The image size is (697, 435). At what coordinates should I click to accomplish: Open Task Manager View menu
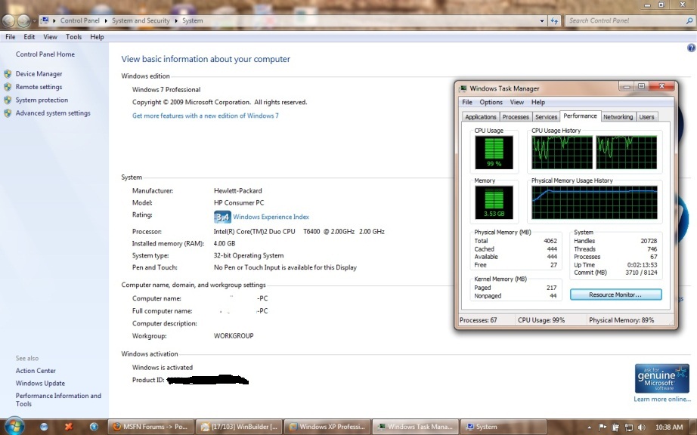pos(516,102)
